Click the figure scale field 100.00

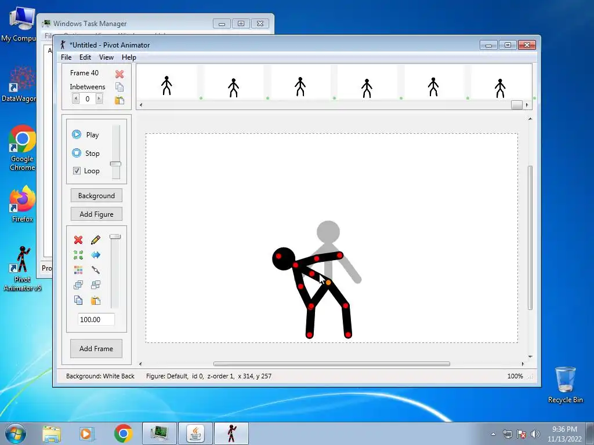(x=96, y=319)
